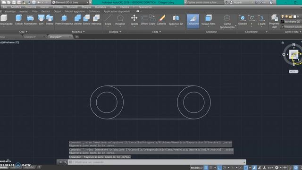Click the ViewCube home icon
This screenshot has height=170, width=302.
[283, 42]
